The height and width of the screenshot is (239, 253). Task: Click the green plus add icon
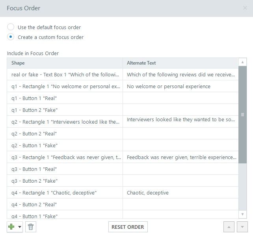pyautogui.click(x=11, y=227)
